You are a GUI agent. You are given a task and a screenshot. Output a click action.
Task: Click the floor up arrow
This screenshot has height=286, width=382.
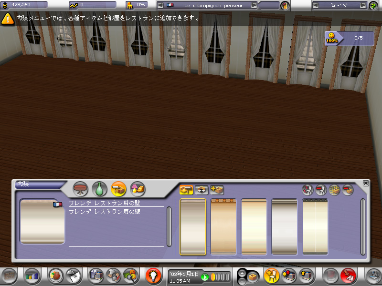click(242, 273)
